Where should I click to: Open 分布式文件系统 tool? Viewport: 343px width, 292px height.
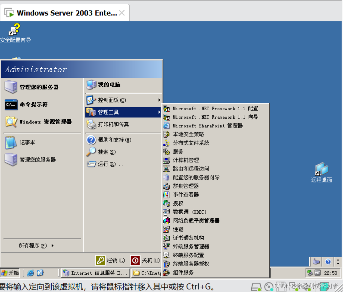click(215, 143)
